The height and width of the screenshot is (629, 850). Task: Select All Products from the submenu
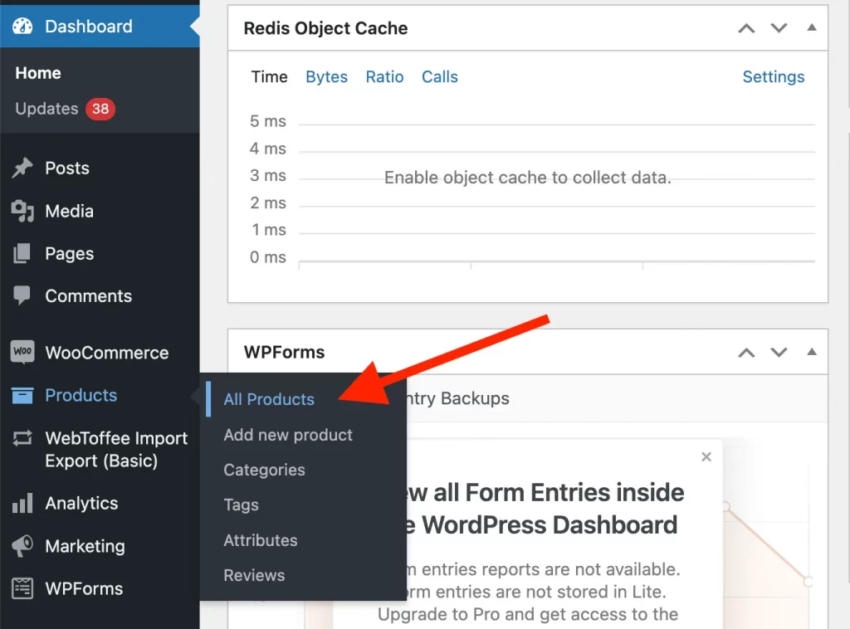coord(269,399)
